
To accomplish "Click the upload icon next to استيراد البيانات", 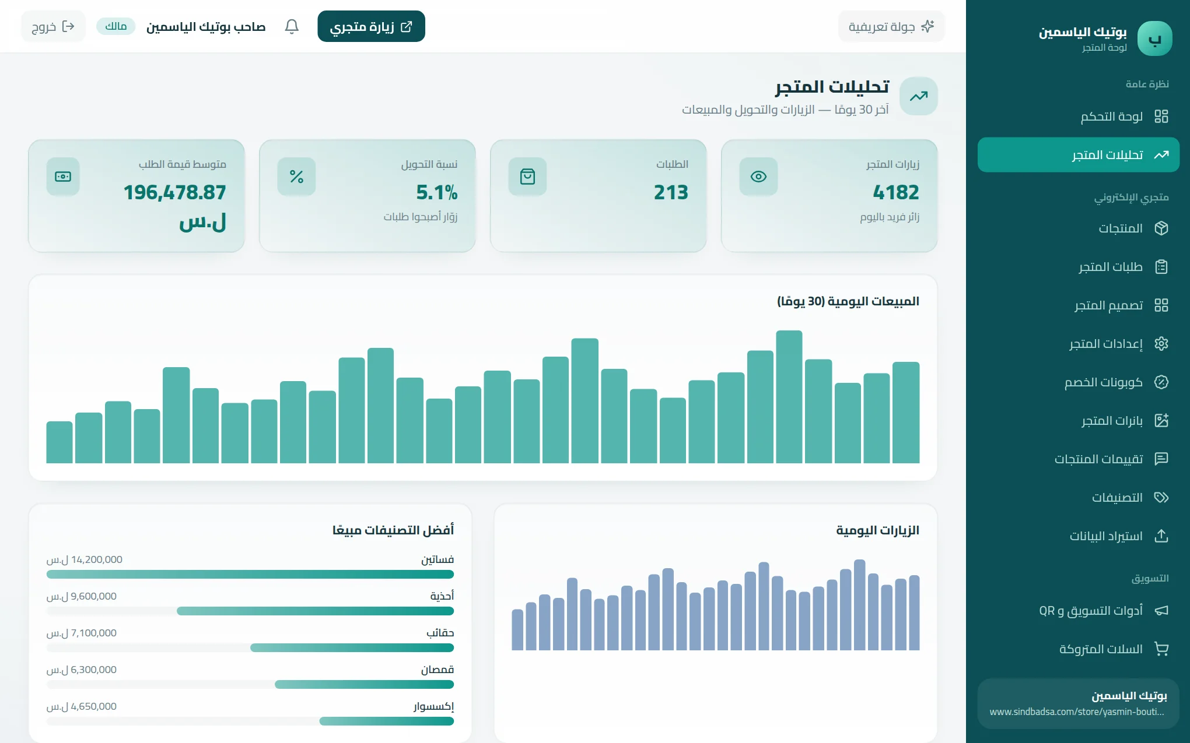I will 1161,536.
